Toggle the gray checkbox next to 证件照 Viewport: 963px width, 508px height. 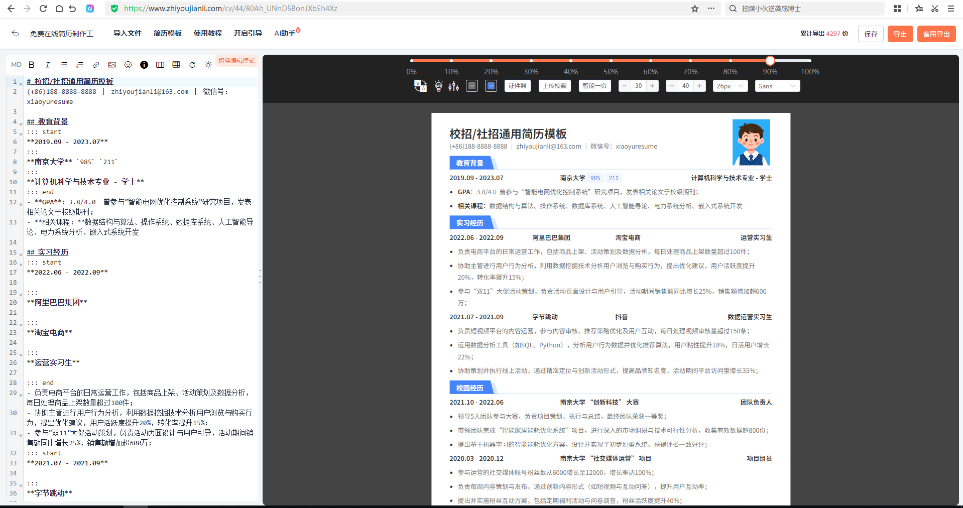pos(471,86)
